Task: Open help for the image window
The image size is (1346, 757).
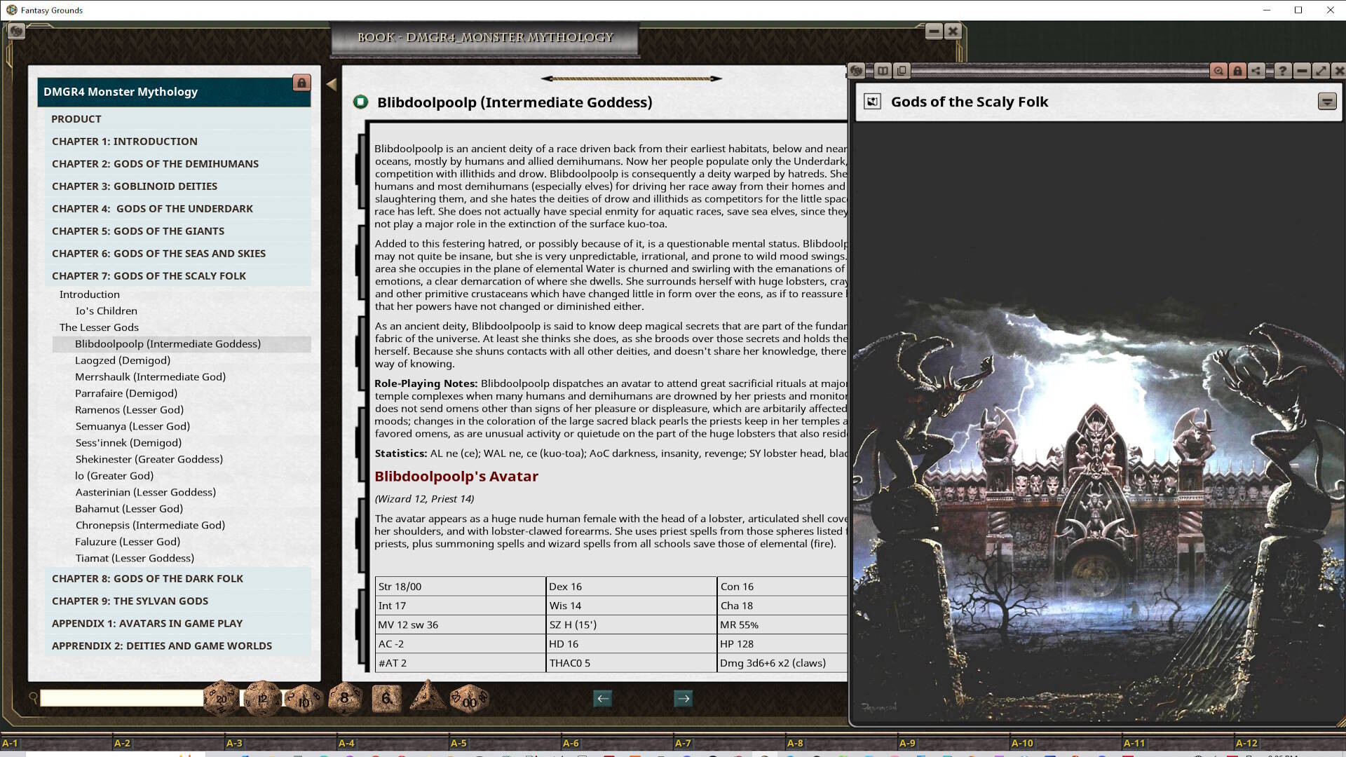Action: (1282, 71)
